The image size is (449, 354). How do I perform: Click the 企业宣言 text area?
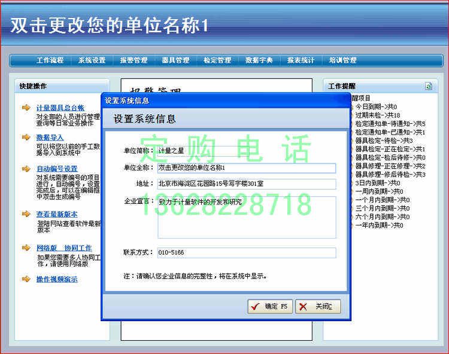[247, 217]
